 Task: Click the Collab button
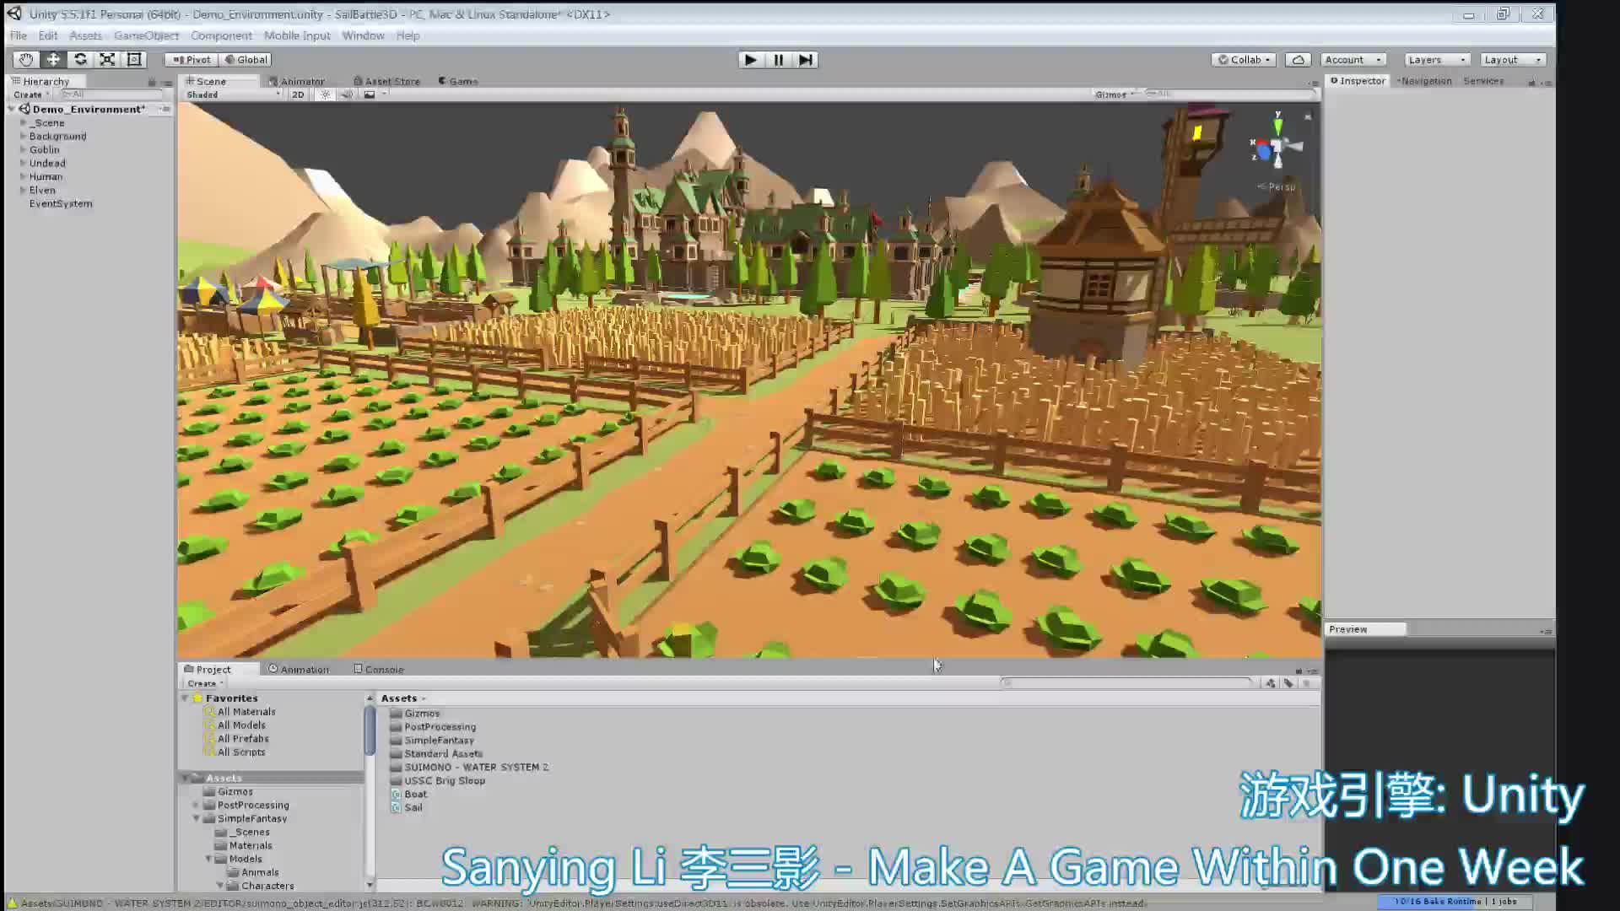(1245, 60)
